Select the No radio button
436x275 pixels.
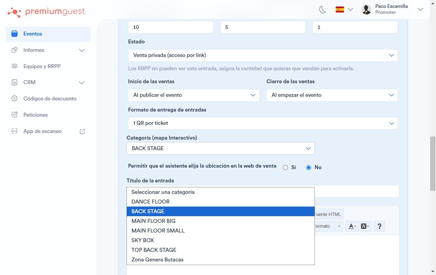(x=309, y=168)
